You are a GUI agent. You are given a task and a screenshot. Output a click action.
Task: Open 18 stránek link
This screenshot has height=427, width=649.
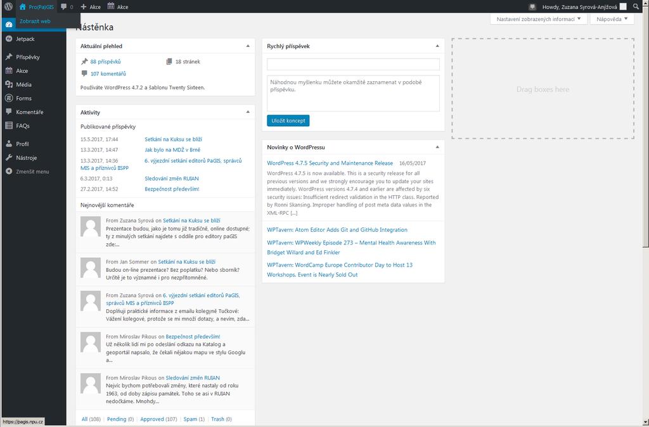[x=188, y=61]
